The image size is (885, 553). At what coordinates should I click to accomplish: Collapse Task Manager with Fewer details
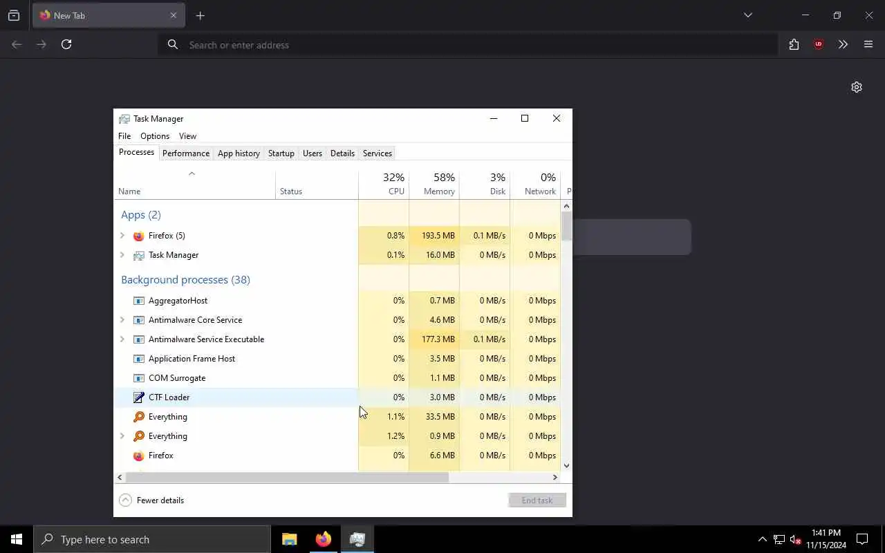[151, 500]
